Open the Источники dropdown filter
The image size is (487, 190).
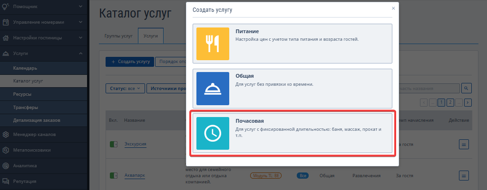coord(166,89)
